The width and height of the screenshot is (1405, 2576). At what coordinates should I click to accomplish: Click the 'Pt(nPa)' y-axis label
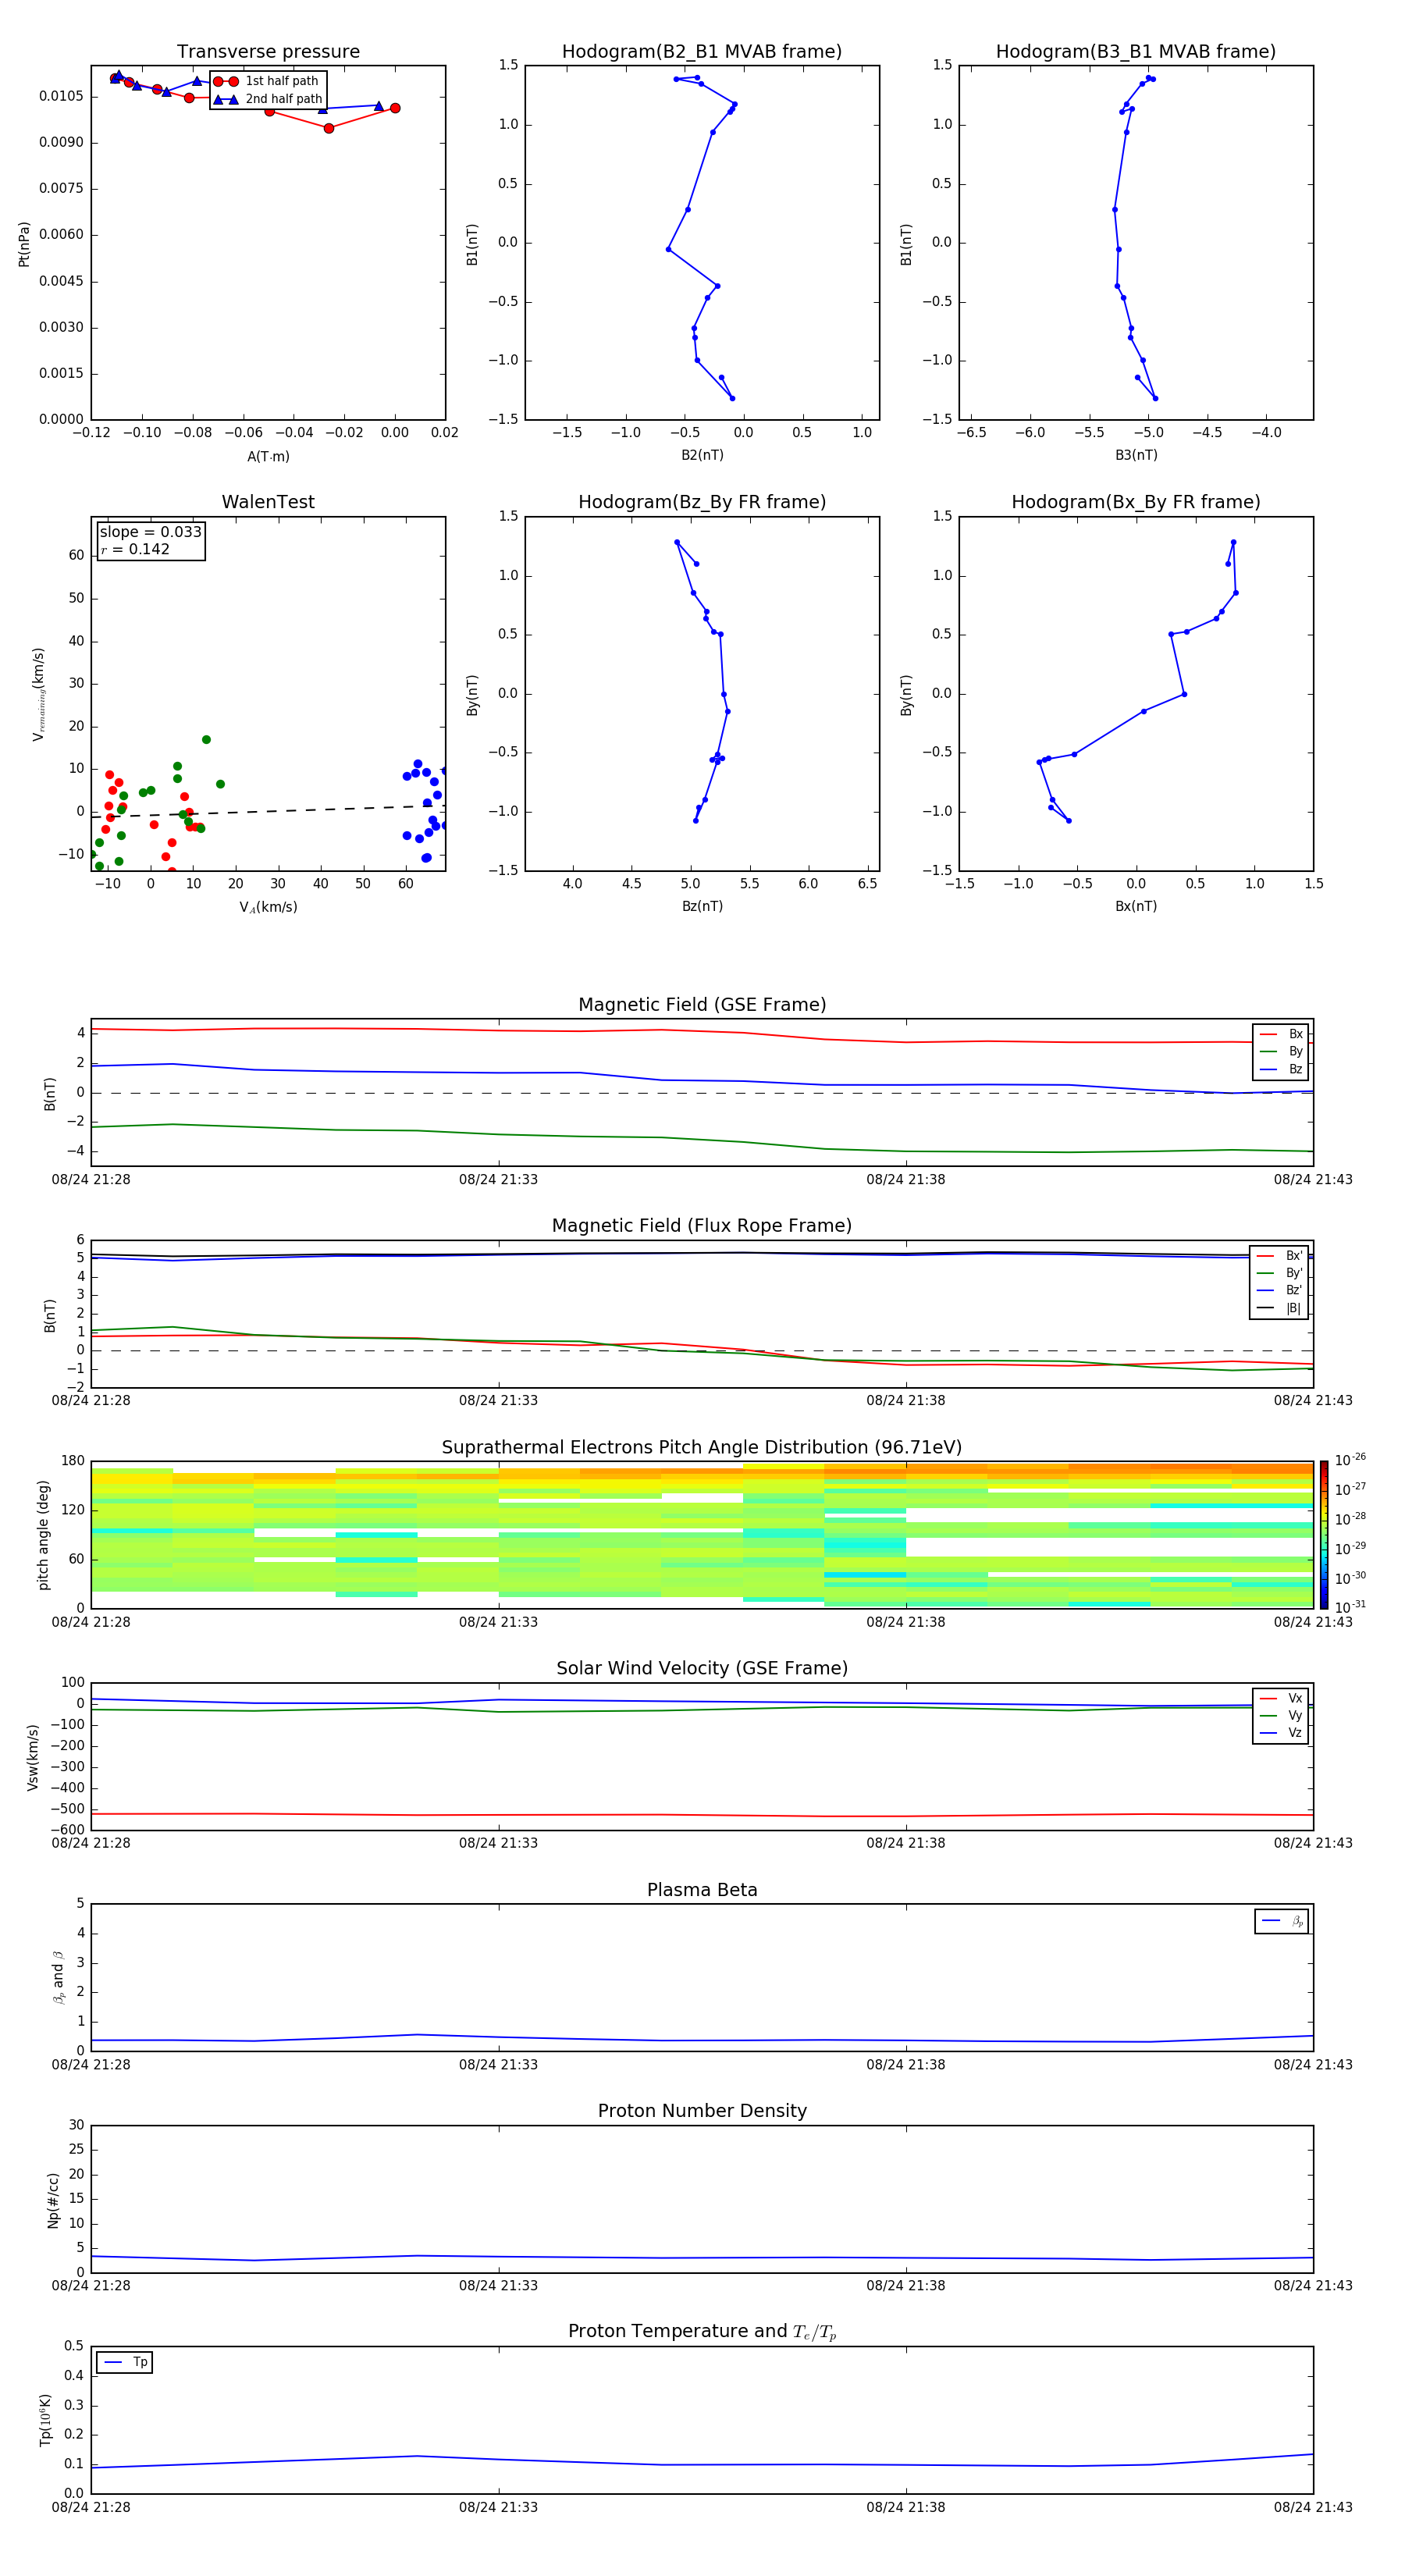24,244
